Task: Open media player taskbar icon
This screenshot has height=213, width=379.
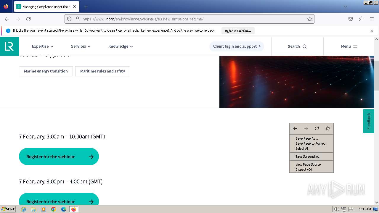Action: [x=44, y=209]
